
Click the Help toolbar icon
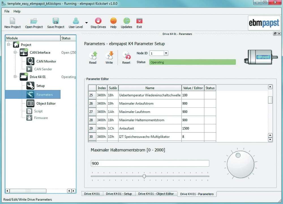pyautogui.click(x=113, y=21)
